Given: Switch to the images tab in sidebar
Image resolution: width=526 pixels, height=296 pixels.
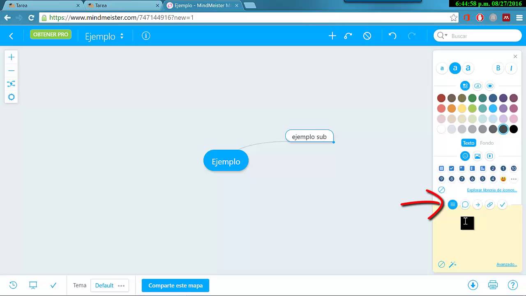Looking at the screenshot, I should click(x=478, y=156).
